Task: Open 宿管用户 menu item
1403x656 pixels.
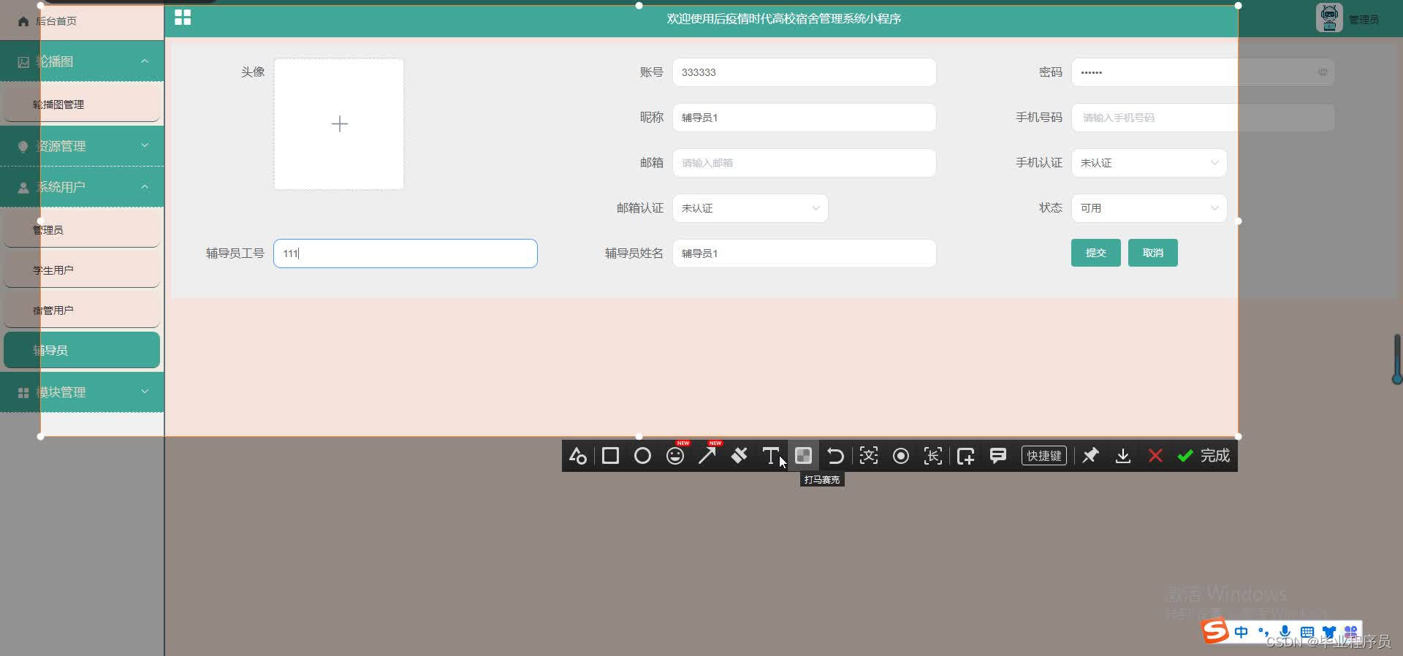Action: coord(82,310)
